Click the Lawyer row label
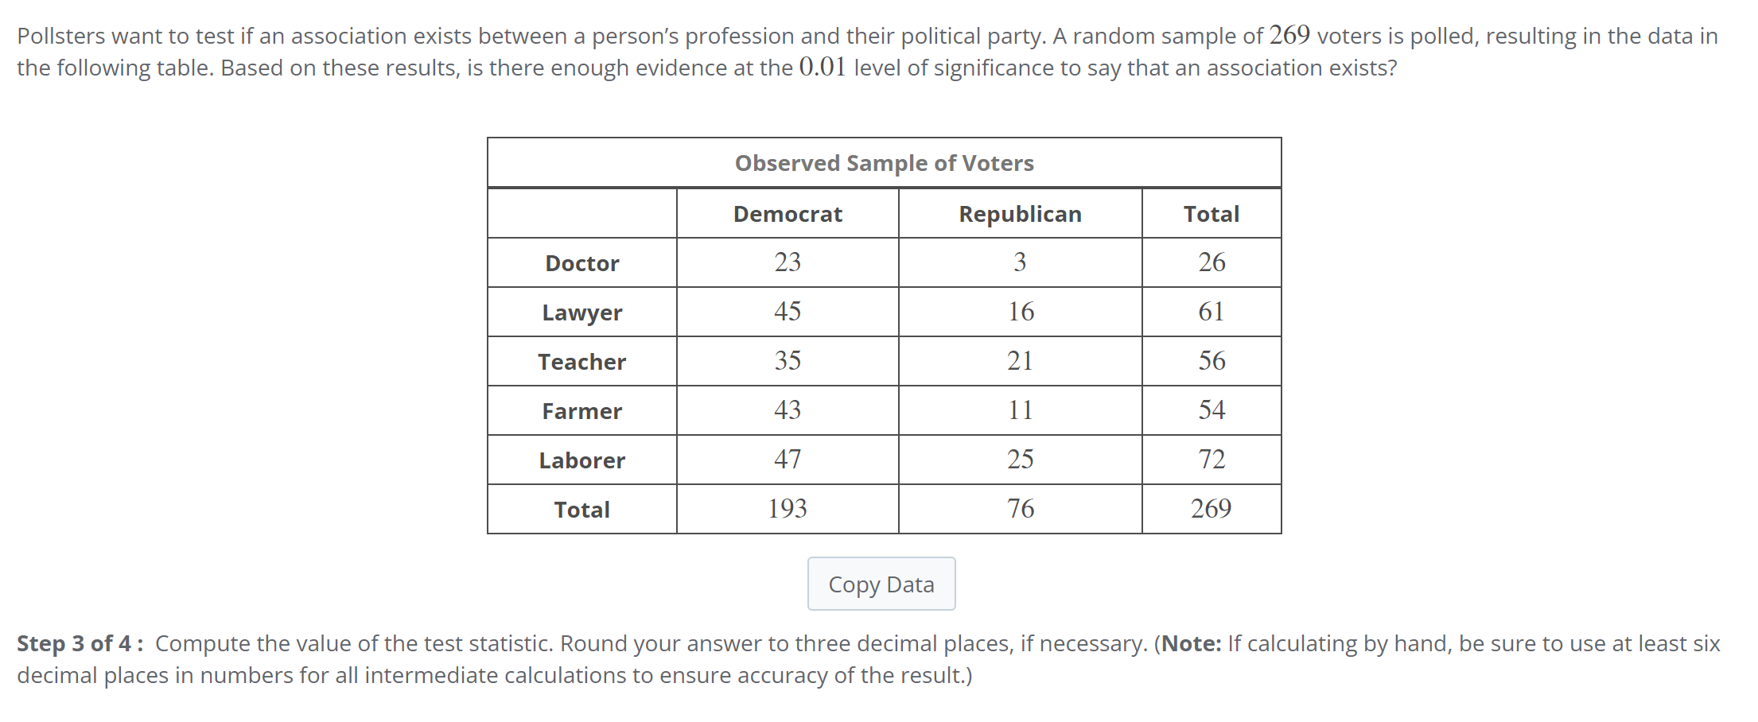Viewport: 1758px width, 722px height. (x=581, y=312)
